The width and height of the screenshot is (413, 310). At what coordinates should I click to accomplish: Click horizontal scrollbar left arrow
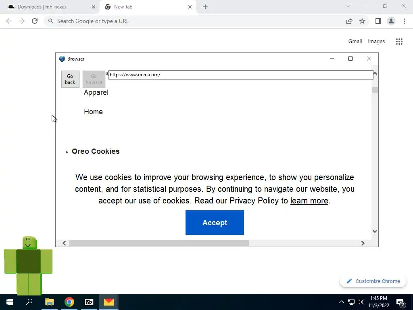point(64,243)
